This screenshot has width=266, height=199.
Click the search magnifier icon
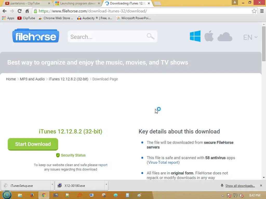point(150,36)
